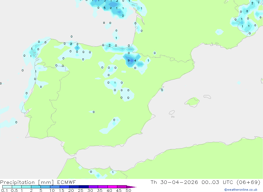Viewport: 263px width, 192px height.
Task: Click the 40–45 mm magenta legend swatch
Action: (112, 187)
